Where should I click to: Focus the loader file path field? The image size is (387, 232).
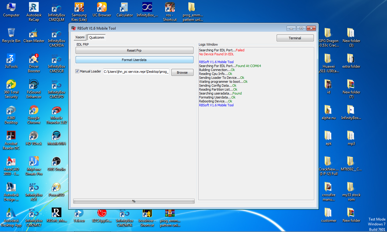(x=136, y=72)
